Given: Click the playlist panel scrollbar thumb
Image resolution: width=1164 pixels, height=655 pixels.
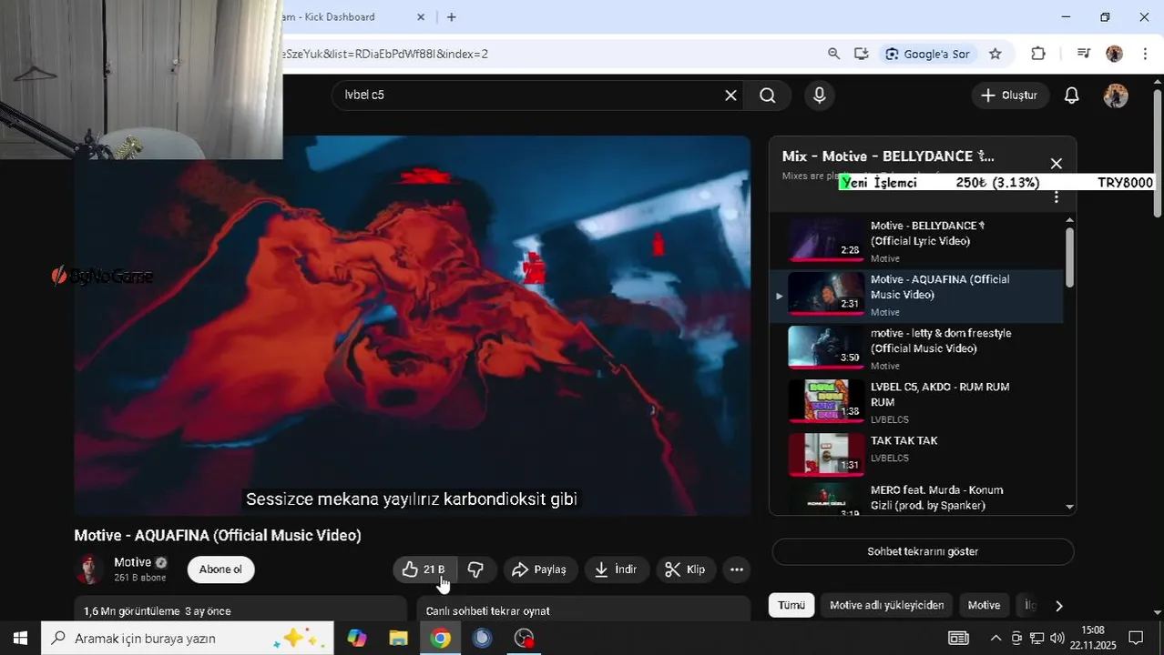Looking at the screenshot, I should coord(1069,257).
